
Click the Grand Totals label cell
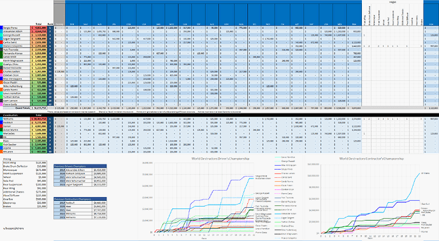(x=23, y=108)
